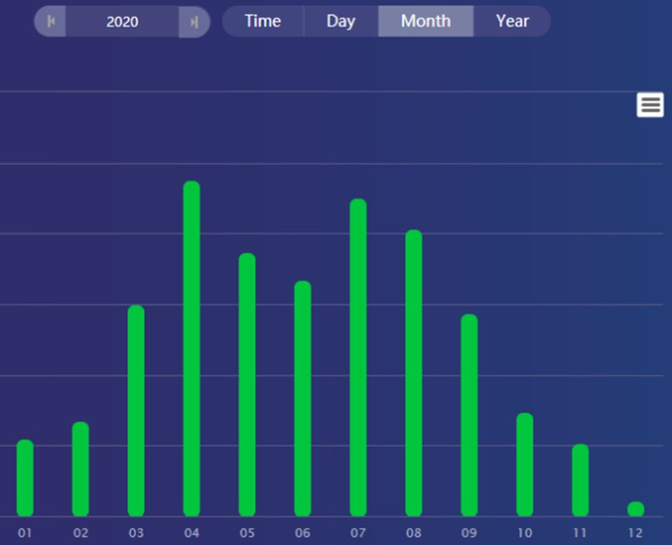Click the bar for month 10
Screen dimensions: 672x545
[525, 465]
